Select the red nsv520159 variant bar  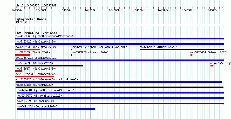(23, 55)
